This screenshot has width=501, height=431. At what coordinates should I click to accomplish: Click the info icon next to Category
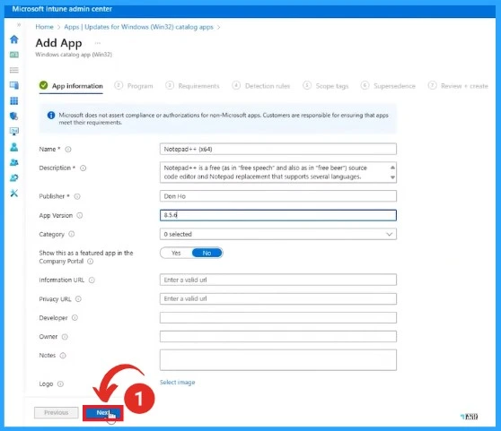(72, 234)
